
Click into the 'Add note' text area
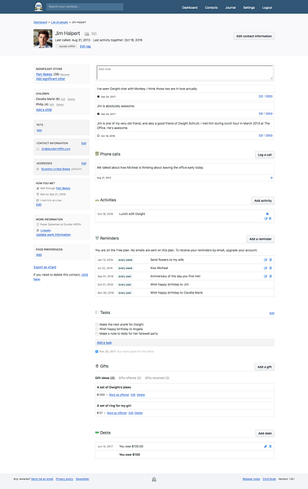click(184, 73)
